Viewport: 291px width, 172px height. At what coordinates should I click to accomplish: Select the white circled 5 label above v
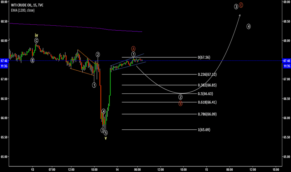click(x=106, y=133)
